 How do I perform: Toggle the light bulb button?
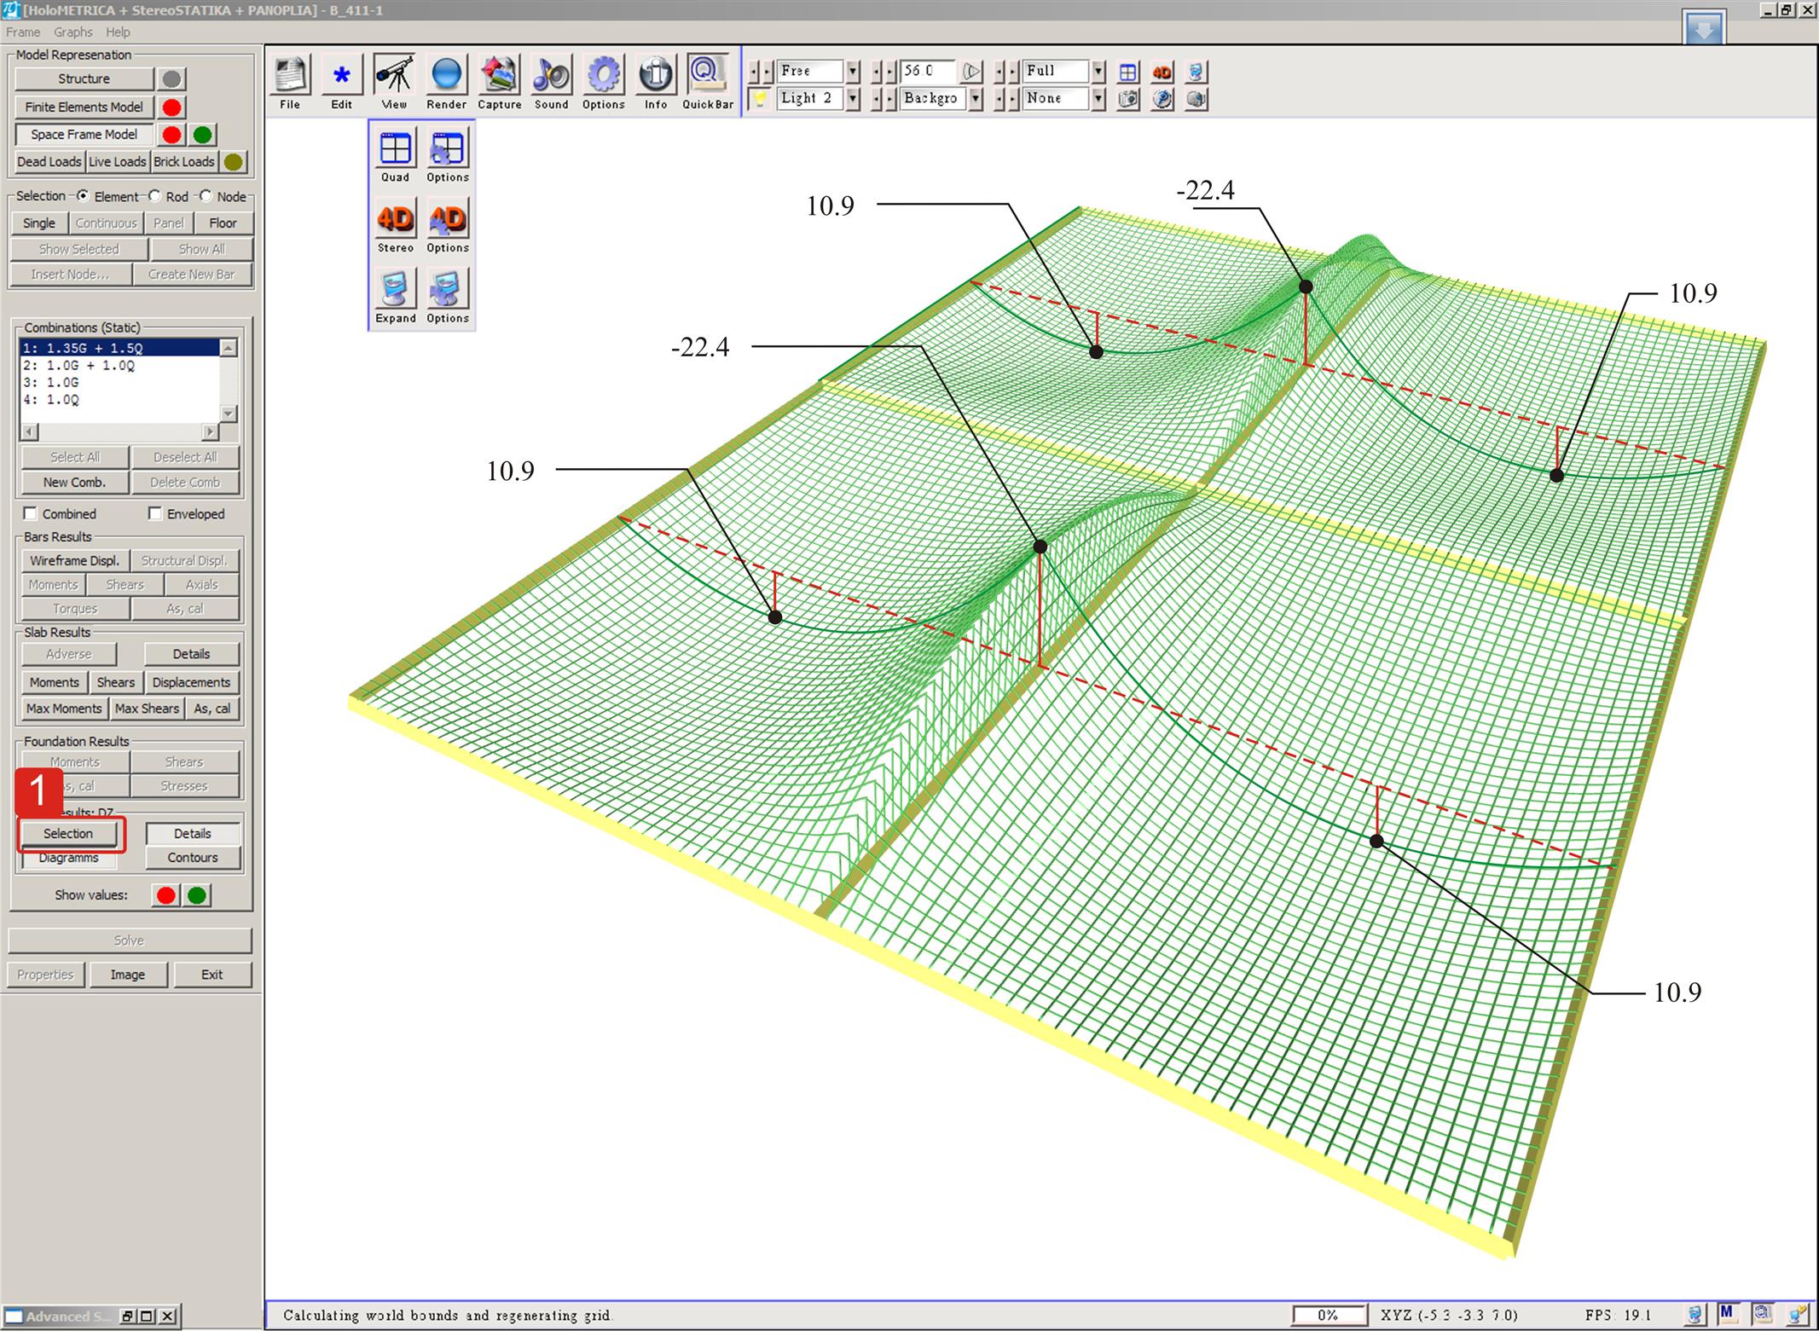[x=759, y=99]
